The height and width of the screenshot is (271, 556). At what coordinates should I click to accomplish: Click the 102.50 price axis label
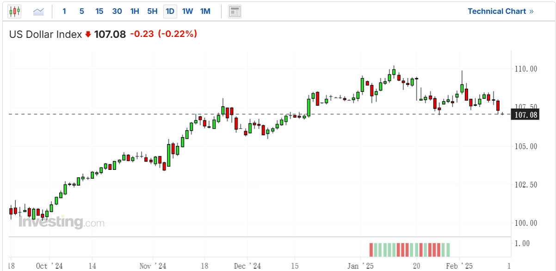[526, 185]
